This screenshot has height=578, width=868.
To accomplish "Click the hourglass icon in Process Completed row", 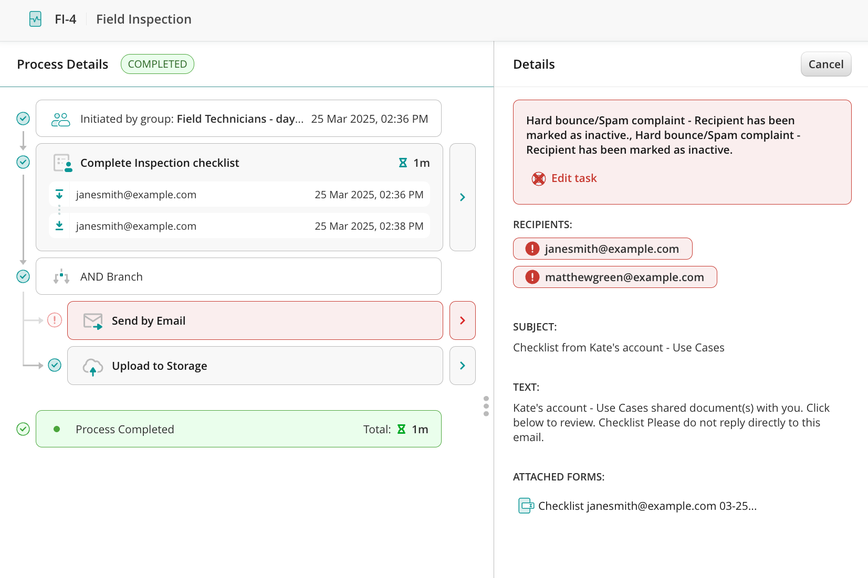I will tap(401, 430).
